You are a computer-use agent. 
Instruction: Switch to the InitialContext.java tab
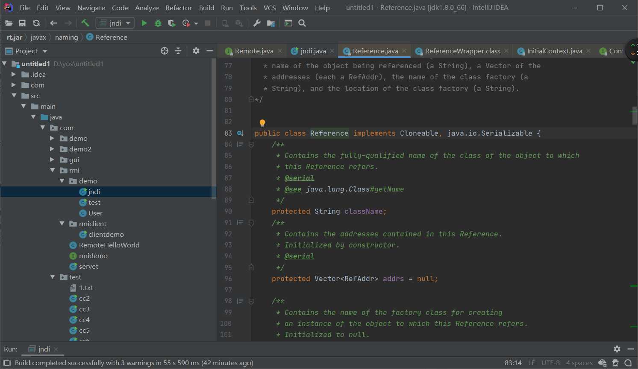pos(554,51)
